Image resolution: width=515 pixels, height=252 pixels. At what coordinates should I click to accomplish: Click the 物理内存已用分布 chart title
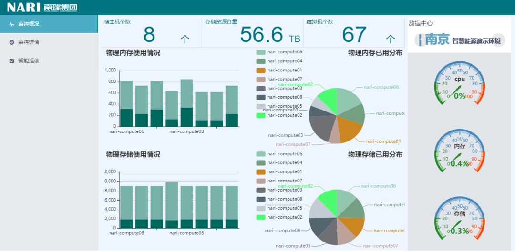(x=375, y=53)
